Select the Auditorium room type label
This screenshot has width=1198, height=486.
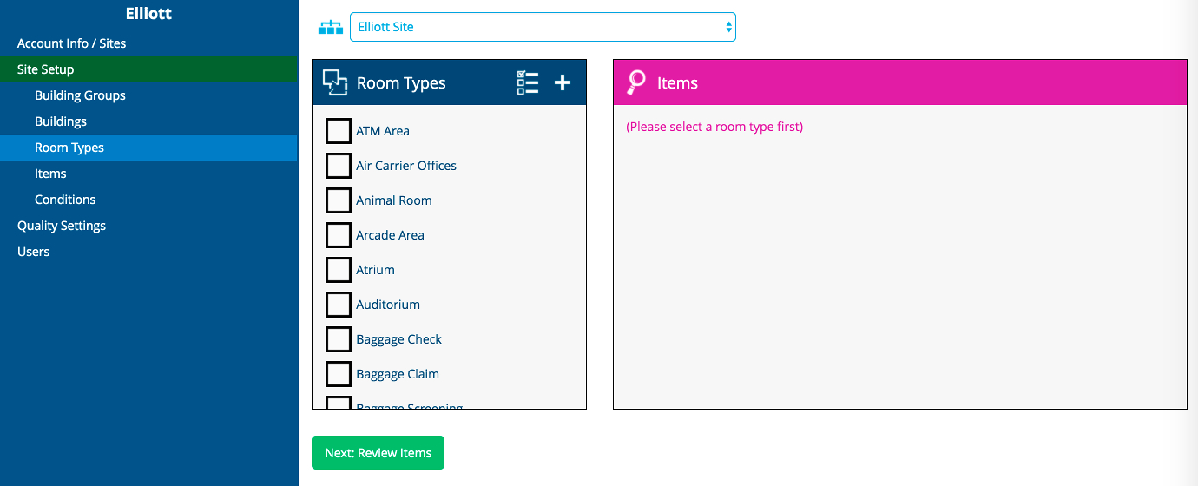[x=388, y=305]
